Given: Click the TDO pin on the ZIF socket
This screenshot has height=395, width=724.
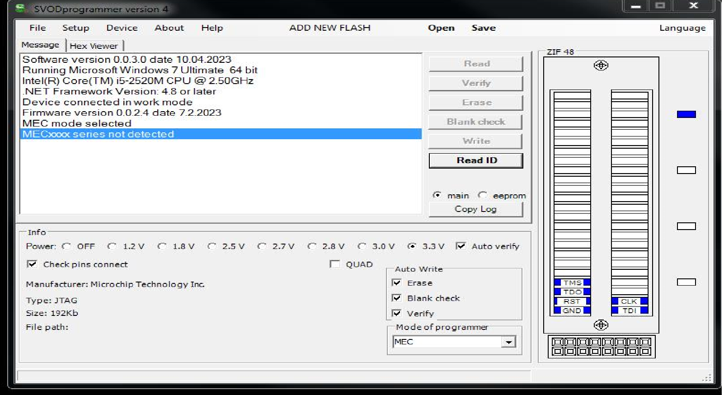Looking at the screenshot, I should [572, 292].
